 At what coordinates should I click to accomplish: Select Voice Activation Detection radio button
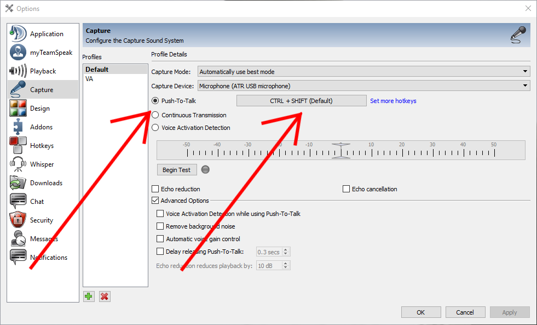[x=155, y=128]
